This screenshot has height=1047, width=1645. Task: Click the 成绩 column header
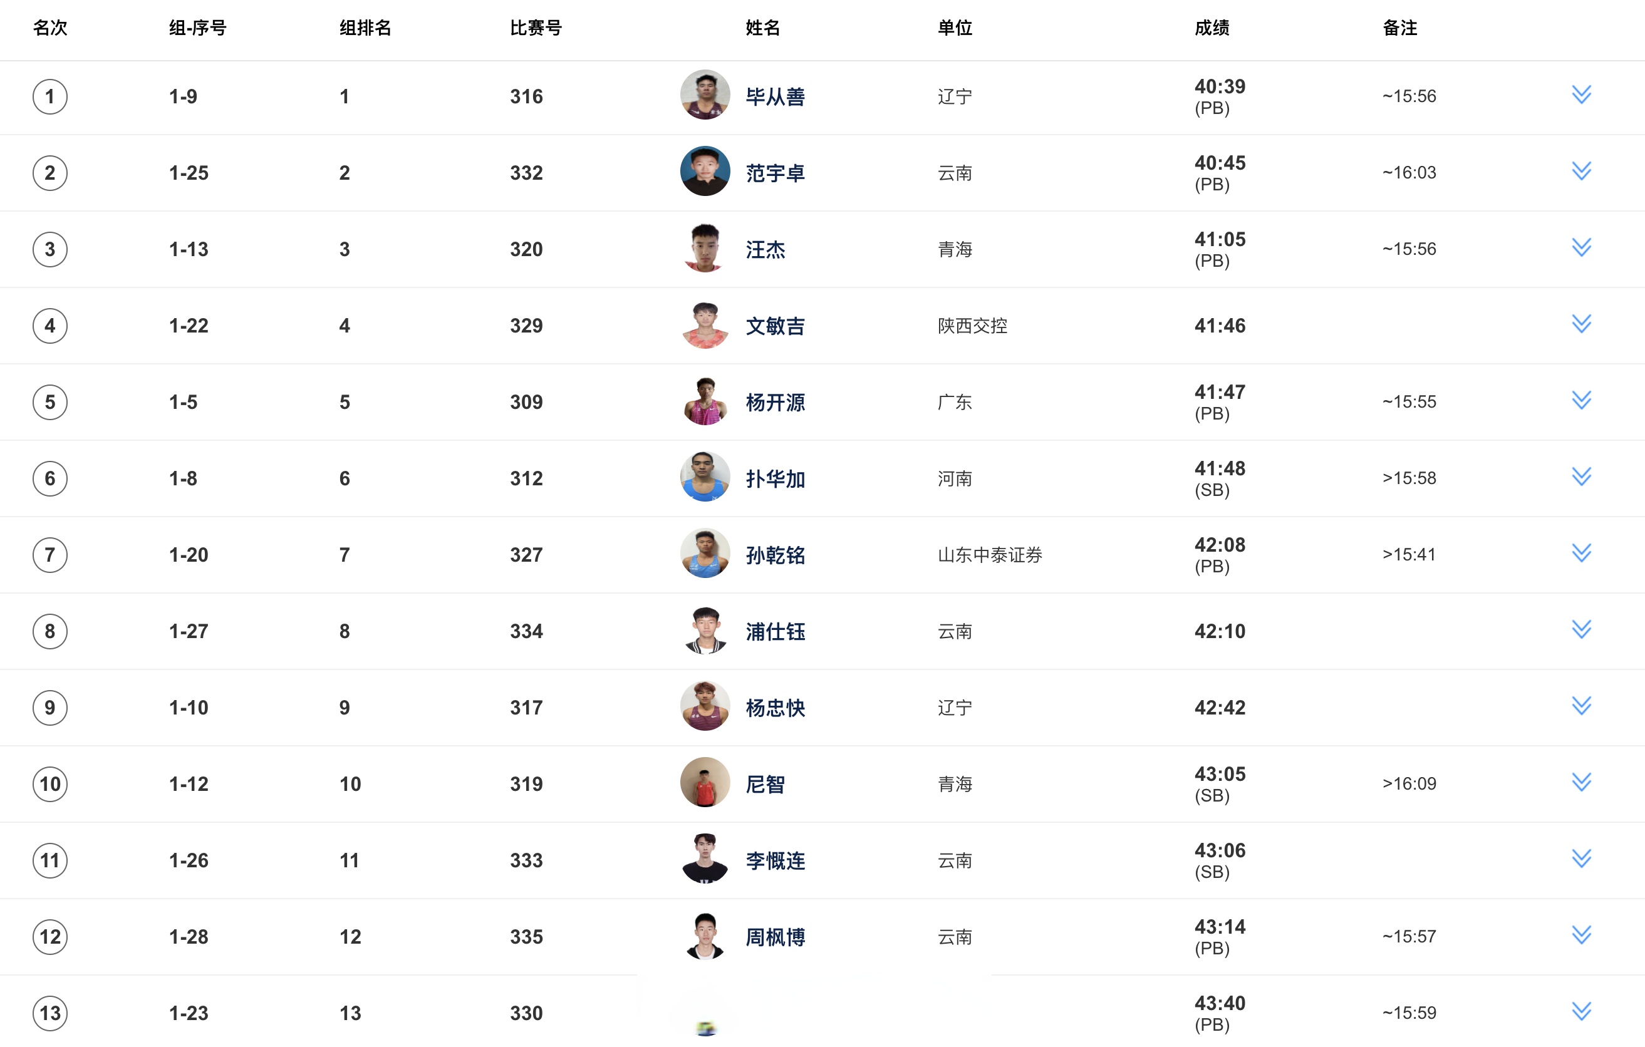coord(1212,28)
